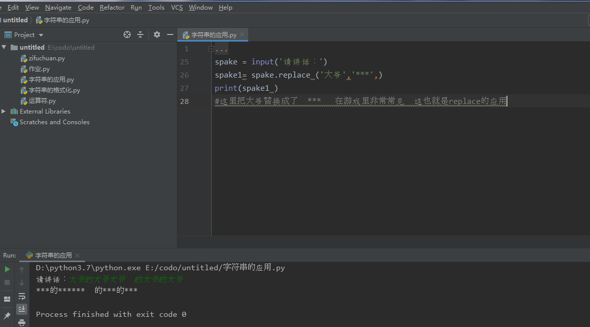Image resolution: width=590 pixels, height=327 pixels.
Task: Click 'Process finished with exit code 0' text
Action: point(111,314)
